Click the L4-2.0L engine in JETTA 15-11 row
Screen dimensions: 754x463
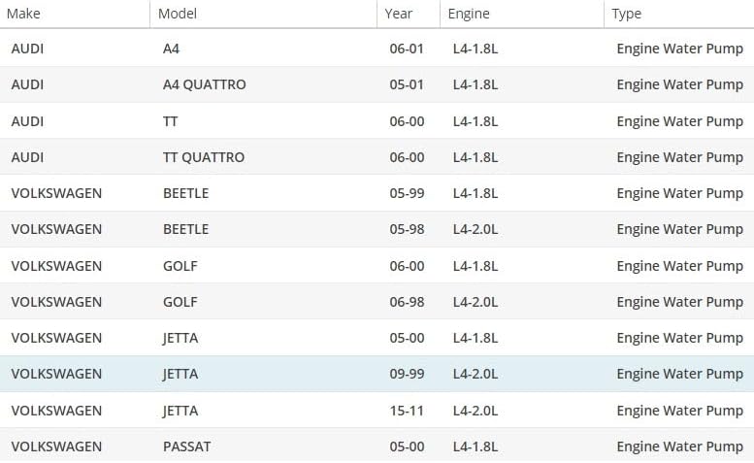(x=475, y=411)
